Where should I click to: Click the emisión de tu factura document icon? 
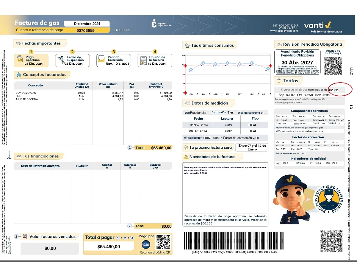pyautogui.click(x=143, y=61)
